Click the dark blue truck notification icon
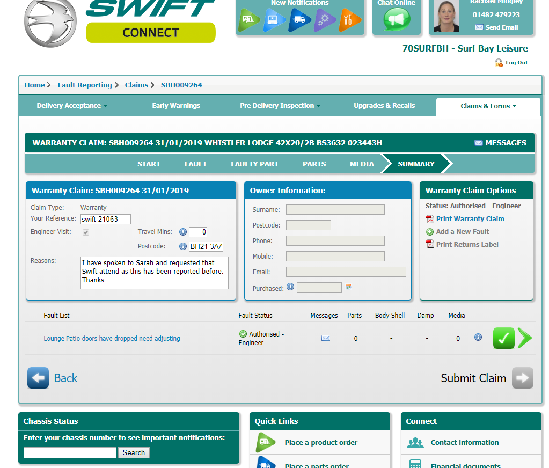 [x=299, y=19]
